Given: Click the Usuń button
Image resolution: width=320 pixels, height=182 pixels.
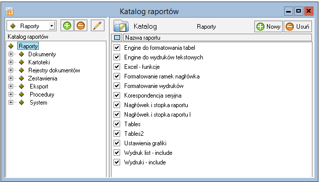Looking at the screenshot, I should (298, 27).
